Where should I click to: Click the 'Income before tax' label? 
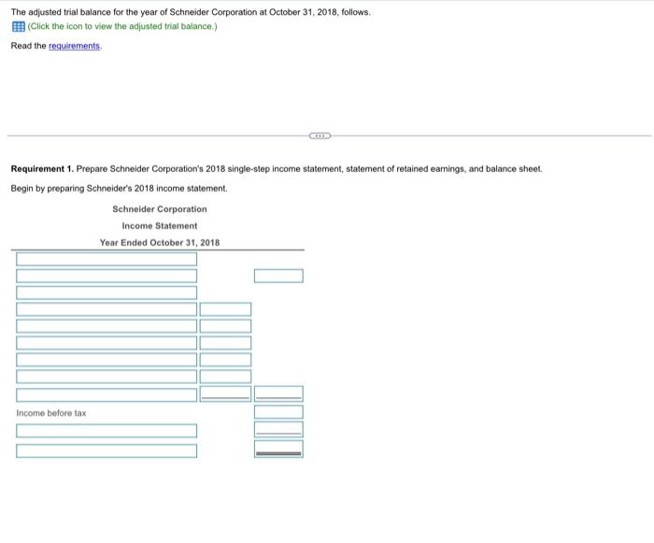pyautogui.click(x=51, y=413)
